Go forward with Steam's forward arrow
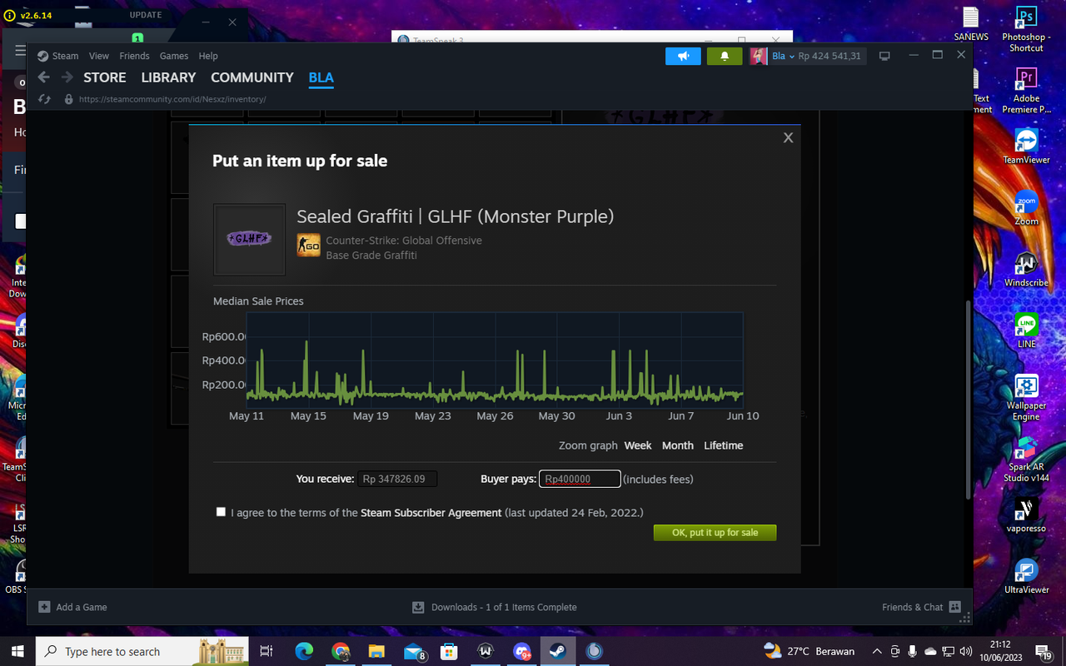Screen dimensions: 1066x666 67,77
